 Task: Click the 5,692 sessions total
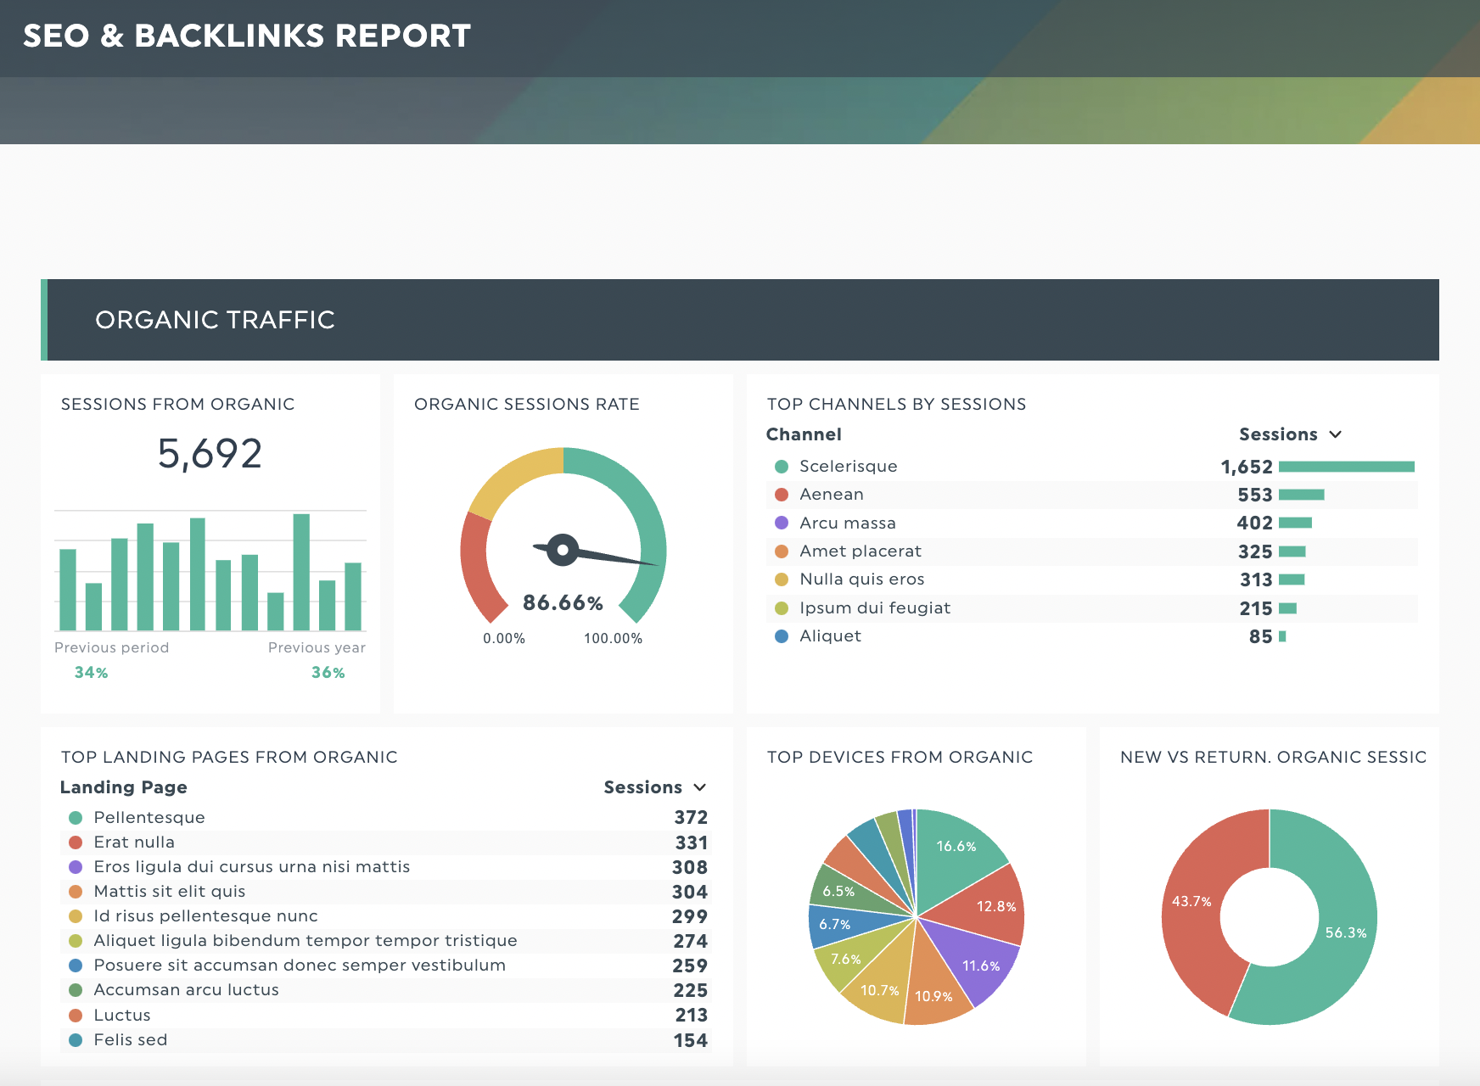(x=210, y=453)
